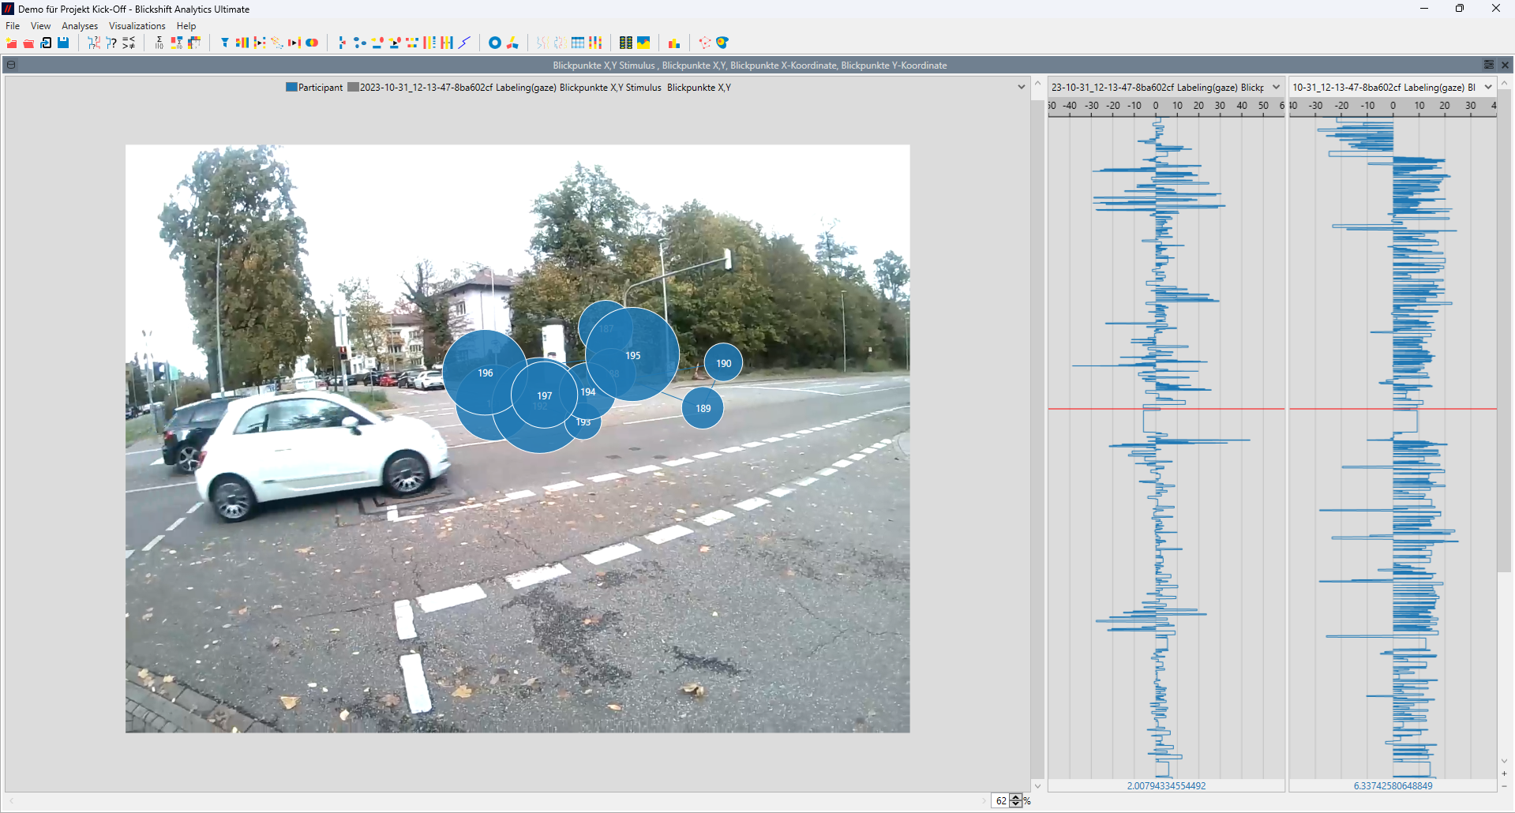This screenshot has width=1515, height=813.
Task: Click the data table grid icon
Action: pos(578,43)
